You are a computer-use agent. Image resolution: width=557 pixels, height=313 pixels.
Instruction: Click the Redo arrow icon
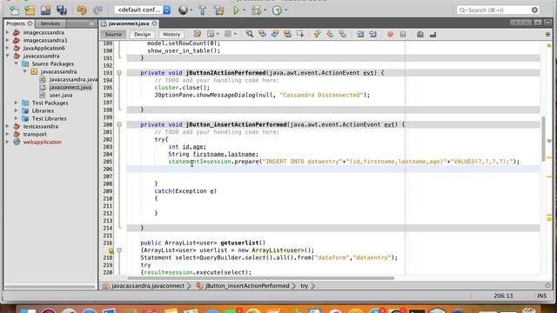(x=97, y=10)
